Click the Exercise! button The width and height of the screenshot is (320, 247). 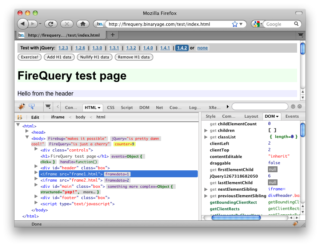click(x=29, y=57)
